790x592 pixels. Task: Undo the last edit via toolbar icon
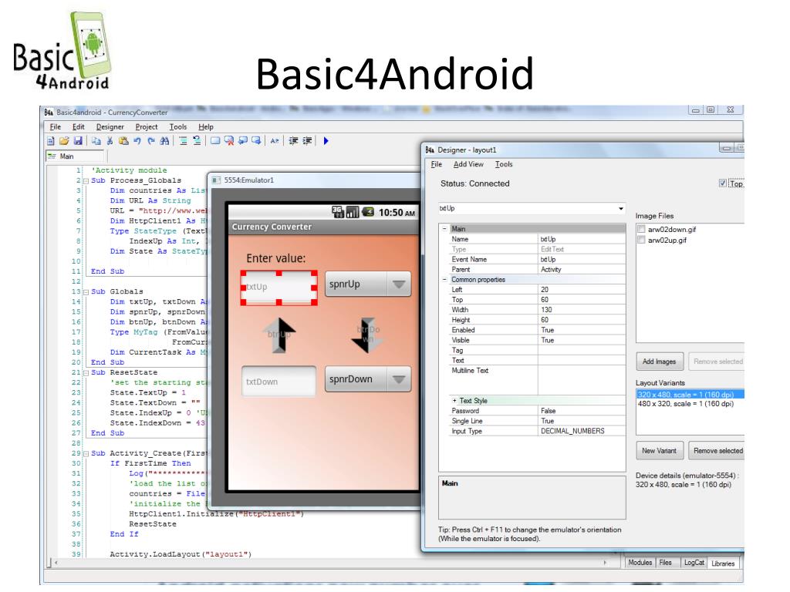[x=137, y=141]
